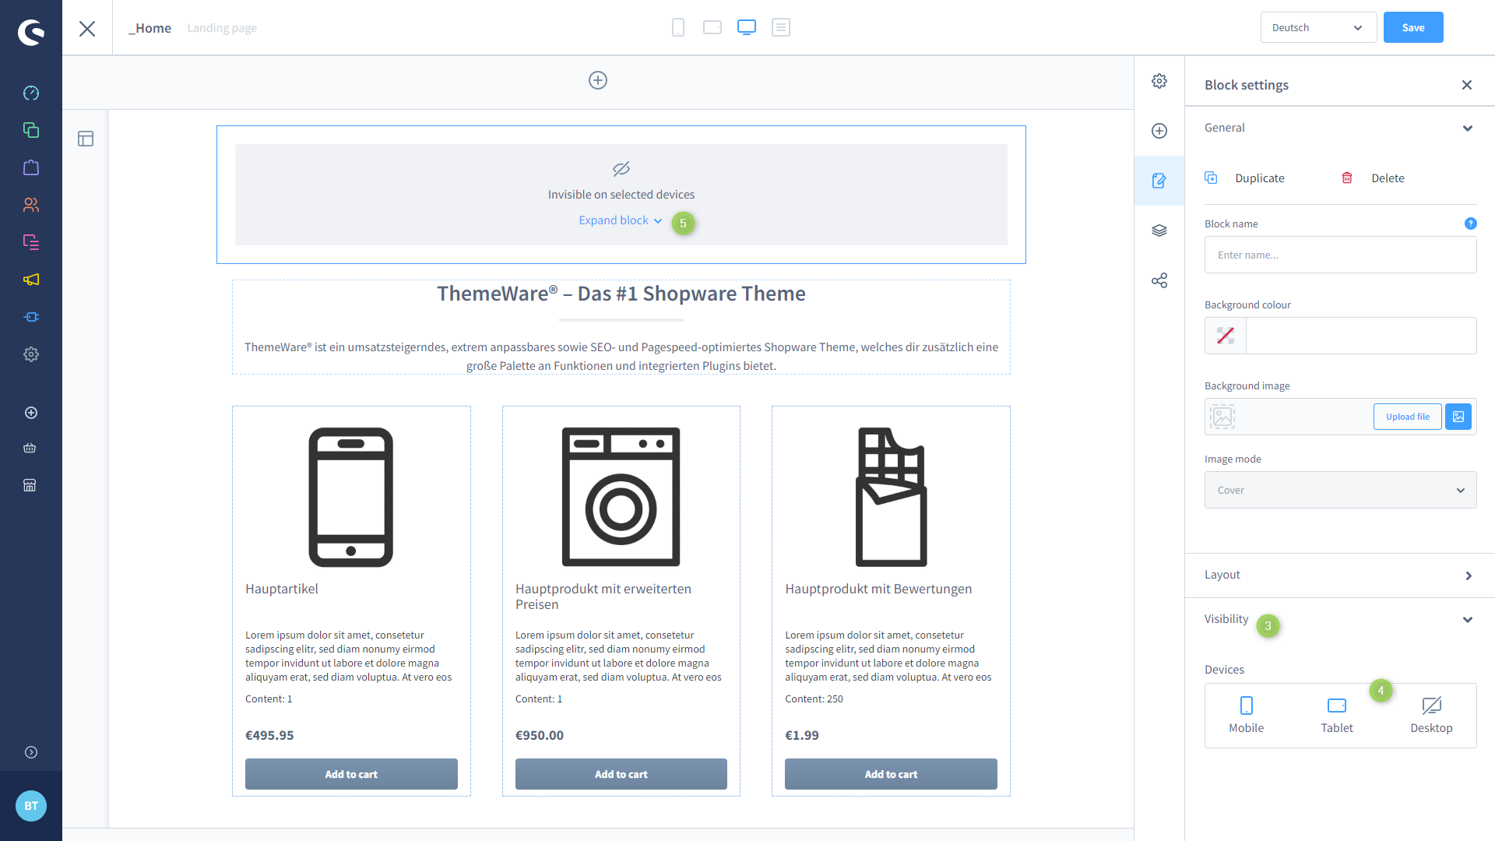Switch to desktop viewport preview
Viewport: 1495px width, 841px height.
(747, 27)
